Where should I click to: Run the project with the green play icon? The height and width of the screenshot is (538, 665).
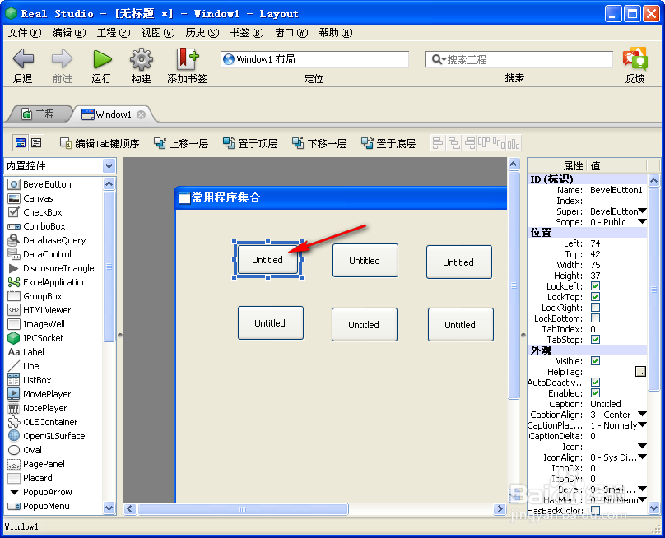tap(102, 59)
